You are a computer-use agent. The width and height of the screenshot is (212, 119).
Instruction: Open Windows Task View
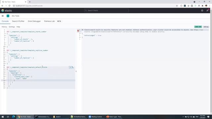(x=8, y=117)
